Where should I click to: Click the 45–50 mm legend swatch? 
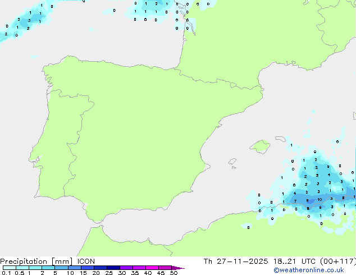pyautogui.click(x=165, y=268)
